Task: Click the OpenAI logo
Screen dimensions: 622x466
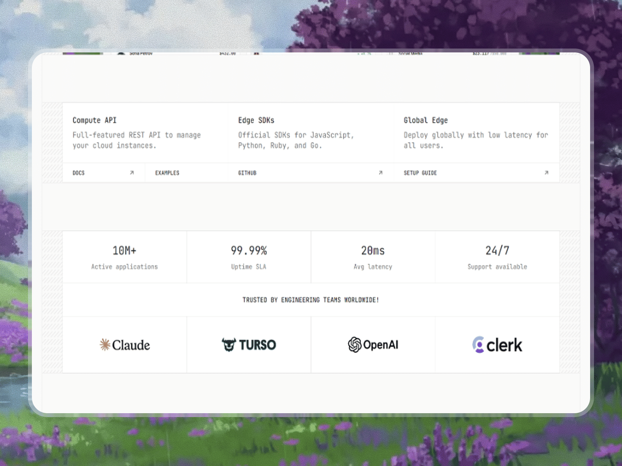Action: (x=373, y=345)
